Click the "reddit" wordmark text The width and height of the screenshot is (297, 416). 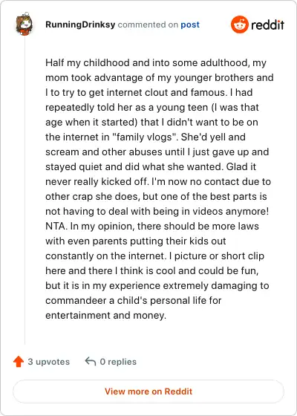click(267, 25)
